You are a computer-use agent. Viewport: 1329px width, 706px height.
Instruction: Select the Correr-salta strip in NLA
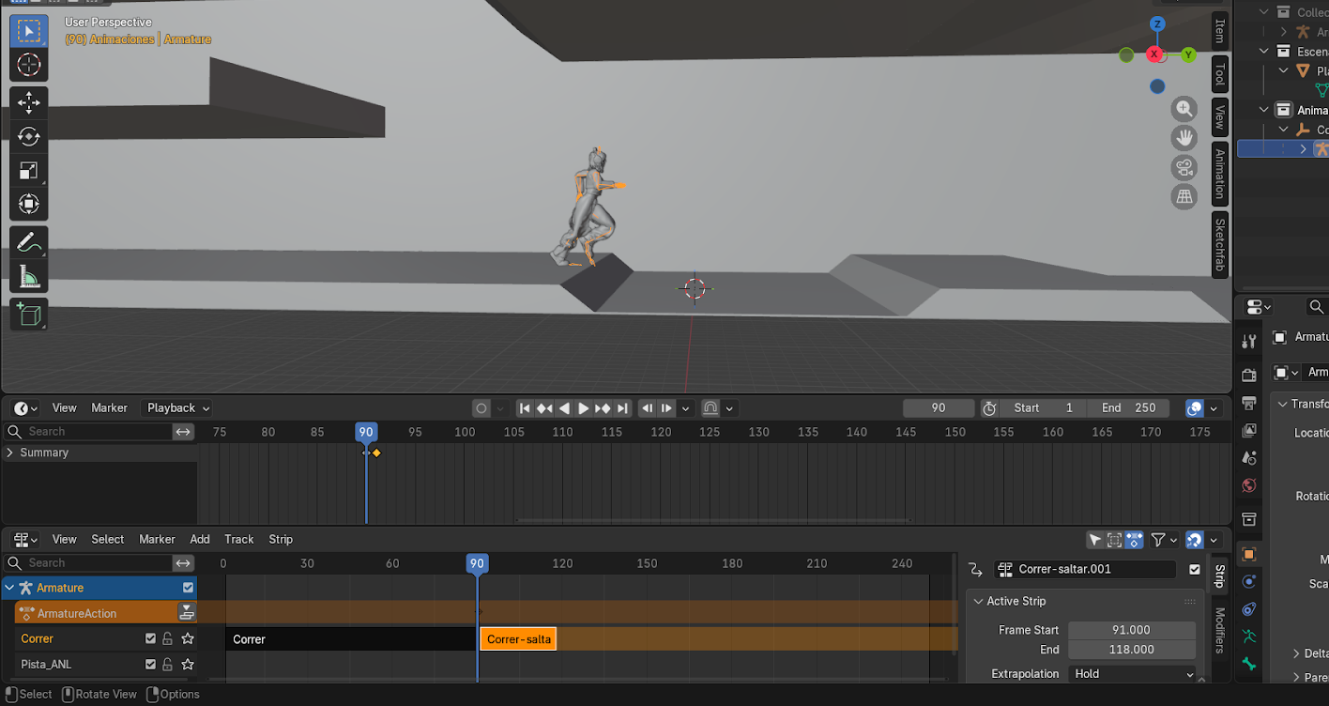[x=518, y=639]
